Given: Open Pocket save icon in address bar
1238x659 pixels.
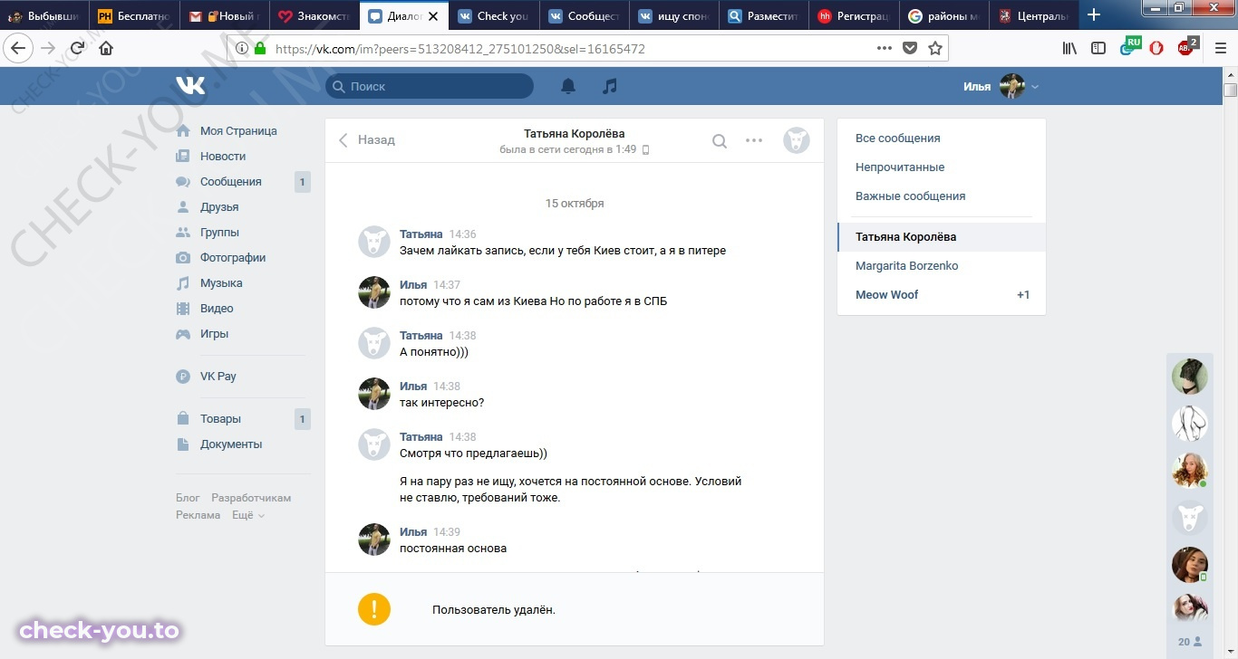Looking at the screenshot, I should 910,48.
